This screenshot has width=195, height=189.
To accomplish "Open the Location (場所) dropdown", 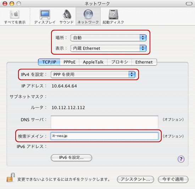I will 108,38.
